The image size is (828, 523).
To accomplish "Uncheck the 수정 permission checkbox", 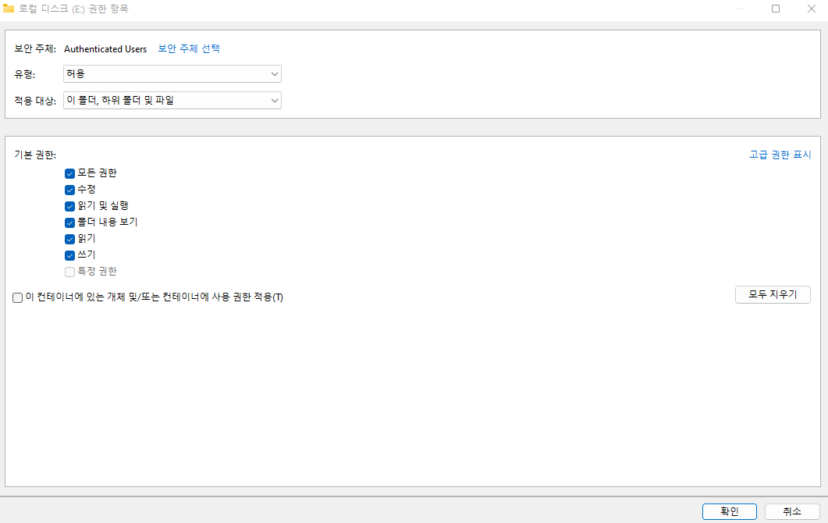I will (69, 190).
